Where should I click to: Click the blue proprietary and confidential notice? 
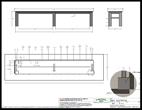[76, 105]
